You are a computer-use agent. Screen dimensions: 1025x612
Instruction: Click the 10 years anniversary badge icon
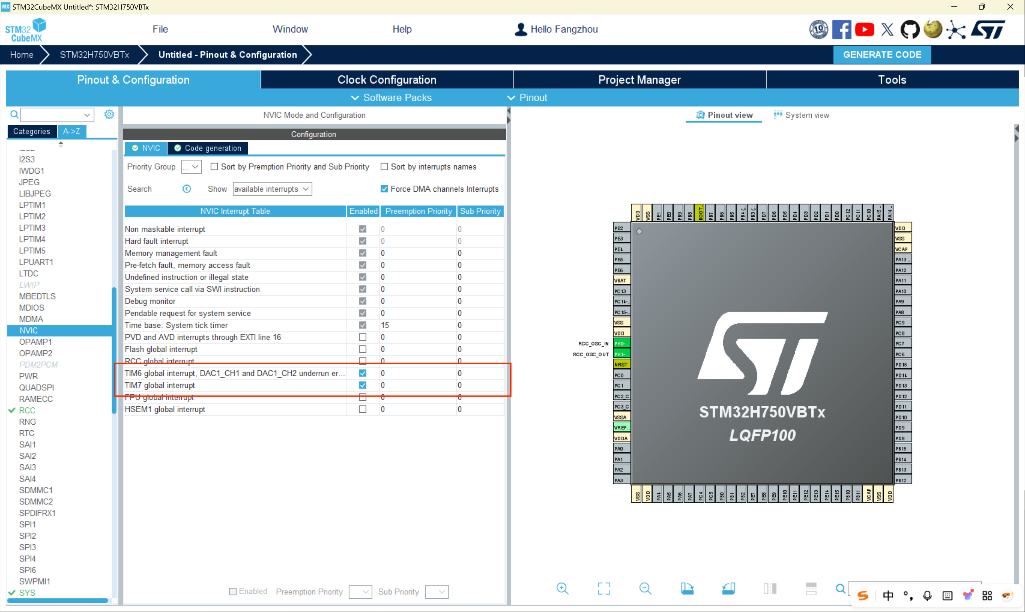818,29
